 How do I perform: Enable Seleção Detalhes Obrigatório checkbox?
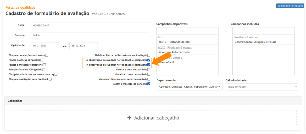pyautogui.click(x=44, y=70)
